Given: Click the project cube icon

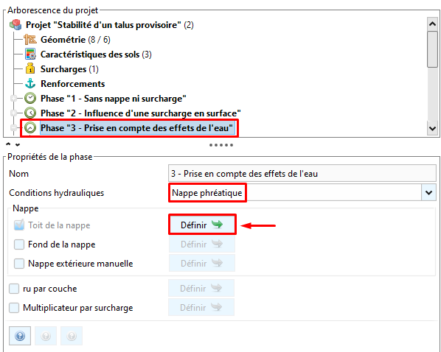Looking at the screenshot, I should pos(15,25).
